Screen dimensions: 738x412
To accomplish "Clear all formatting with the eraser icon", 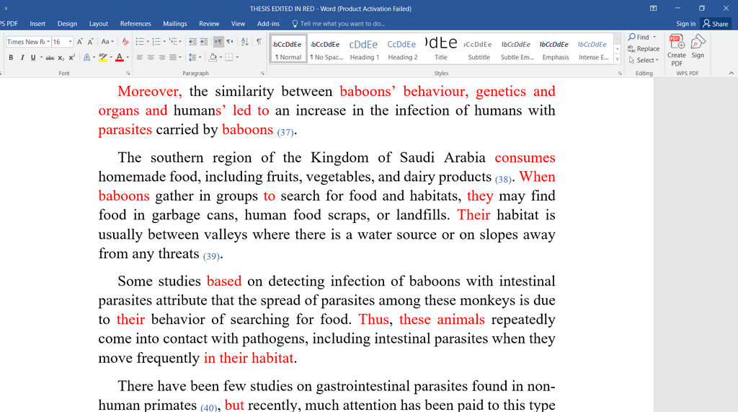I will (x=125, y=41).
